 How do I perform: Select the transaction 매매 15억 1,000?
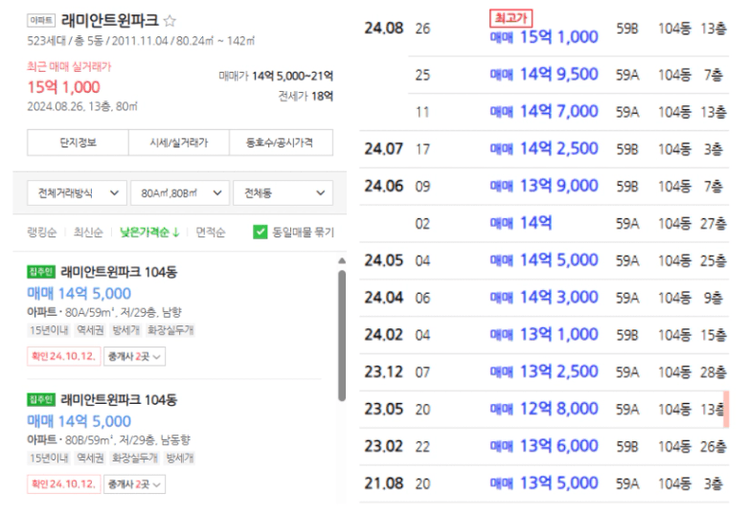(544, 37)
